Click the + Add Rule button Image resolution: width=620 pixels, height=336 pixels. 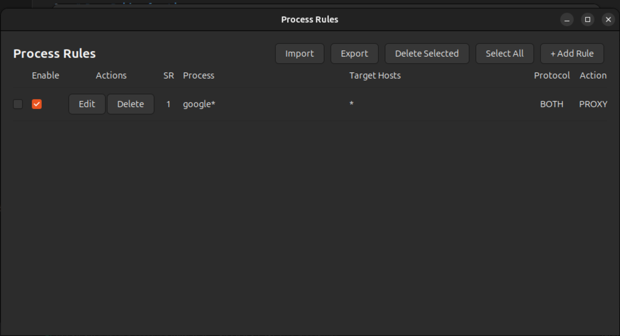572,53
